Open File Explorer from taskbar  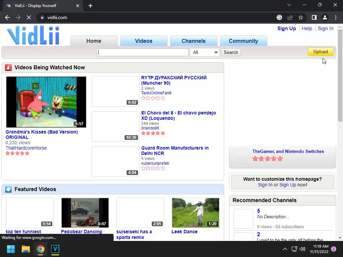(x=25, y=249)
